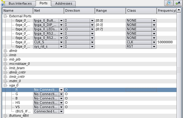Open the net dropdown for port HS
183x118 pixels.
[61, 103]
